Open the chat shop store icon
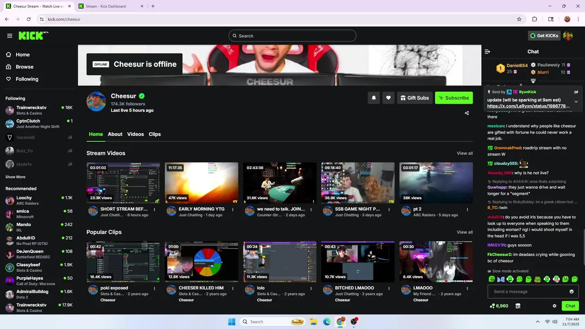The width and height of the screenshot is (585, 329). pyautogui.click(x=518, y=306)
